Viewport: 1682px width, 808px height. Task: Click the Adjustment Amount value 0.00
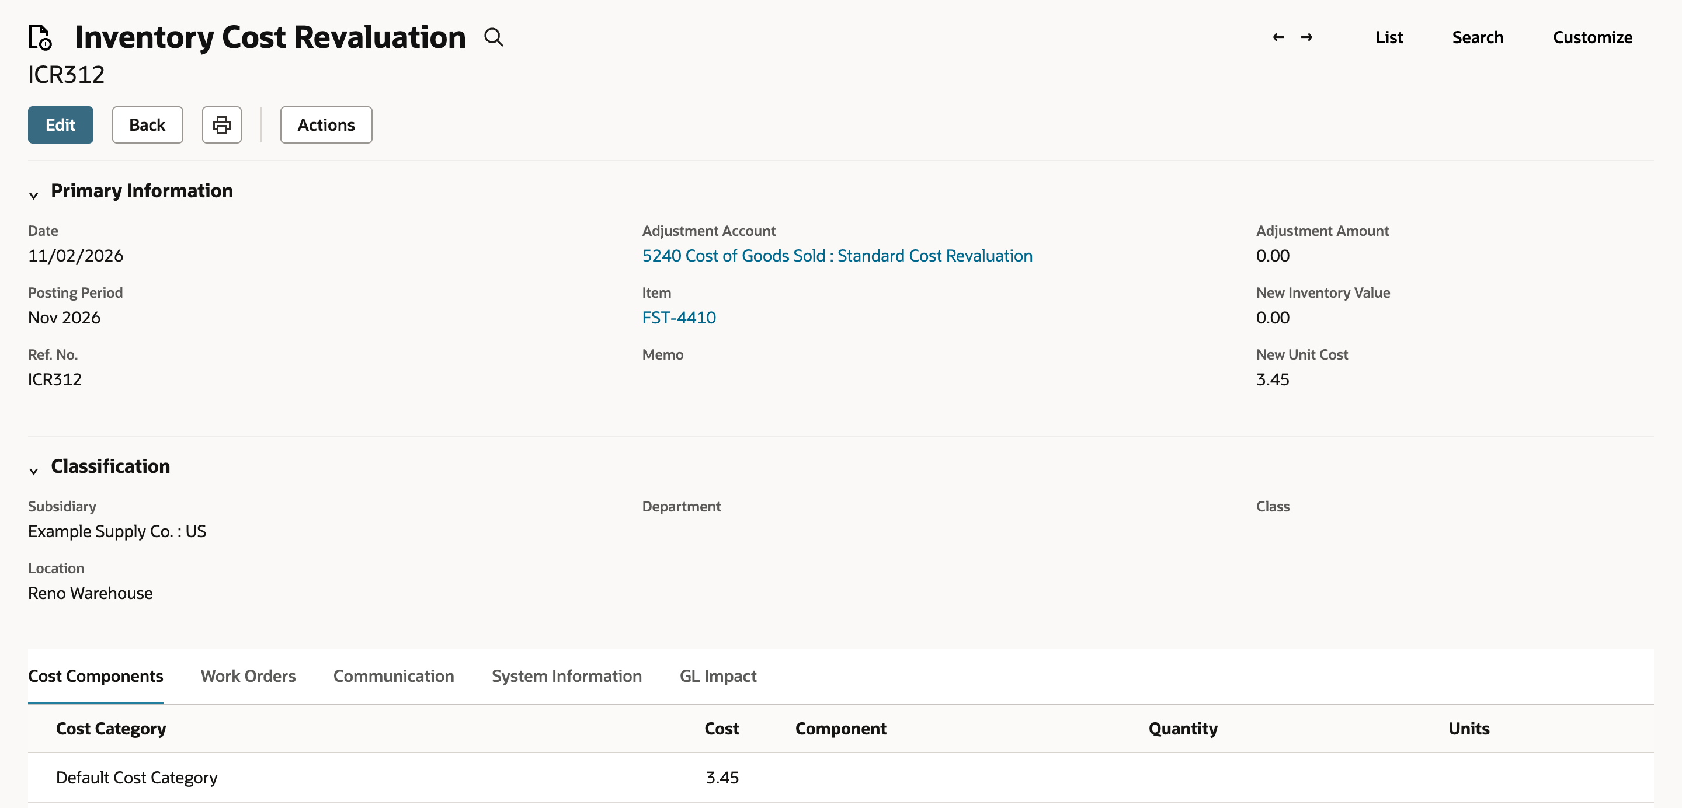(x=1273, y=255)
